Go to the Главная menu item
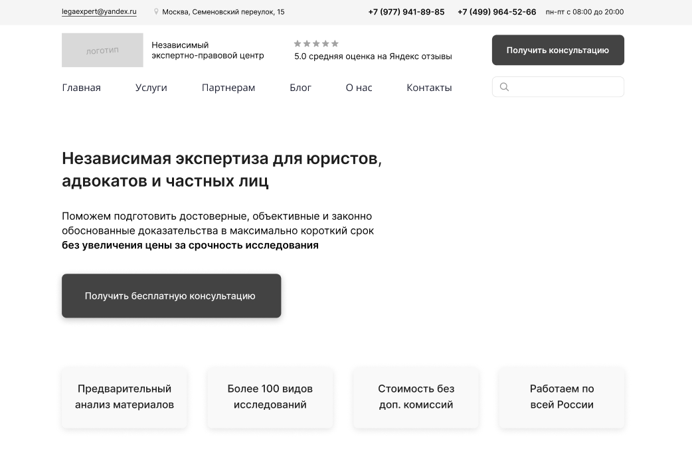692x463 pixels. 81,88
